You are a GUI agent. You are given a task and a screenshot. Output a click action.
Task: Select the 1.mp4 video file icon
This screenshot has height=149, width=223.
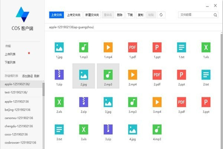click(108, 48)
